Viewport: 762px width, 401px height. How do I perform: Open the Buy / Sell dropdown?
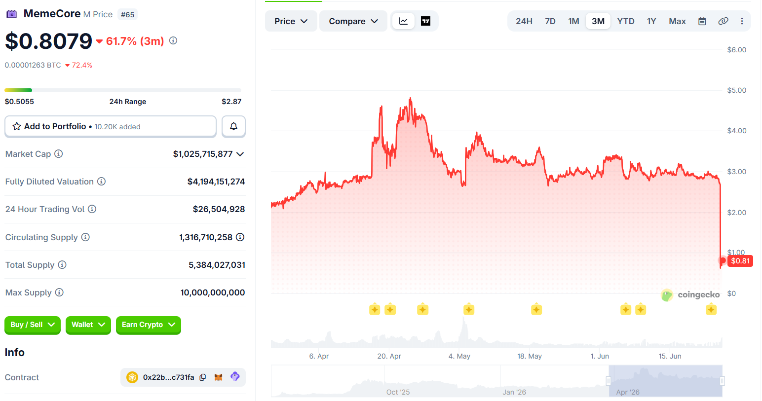point(33,325)
